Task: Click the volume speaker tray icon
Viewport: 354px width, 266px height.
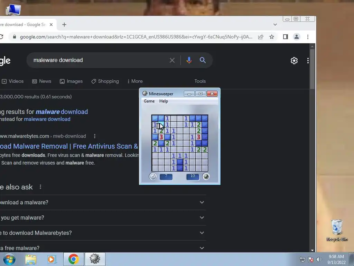Action: pos(319,259)
